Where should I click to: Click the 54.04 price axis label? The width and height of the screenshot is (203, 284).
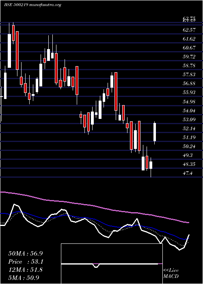point(189,110)
